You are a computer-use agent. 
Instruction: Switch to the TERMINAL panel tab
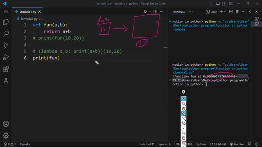click(x=178, y=12)
